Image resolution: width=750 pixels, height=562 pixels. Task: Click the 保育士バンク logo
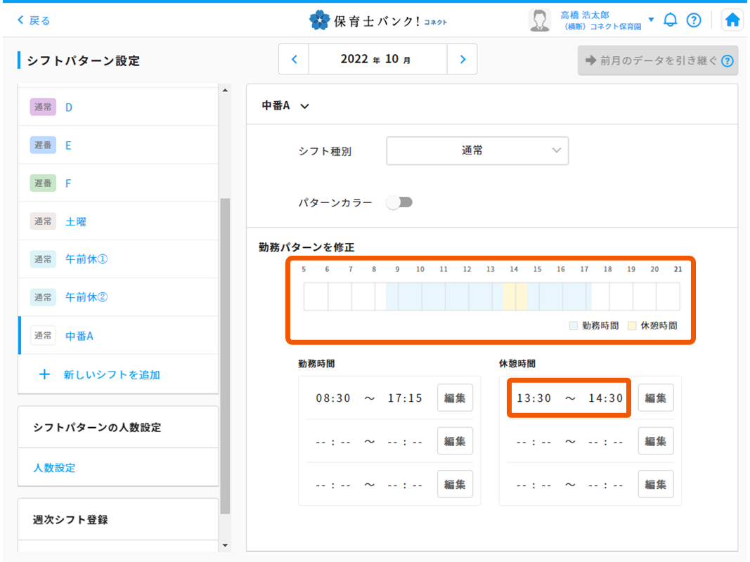point(377,20)
